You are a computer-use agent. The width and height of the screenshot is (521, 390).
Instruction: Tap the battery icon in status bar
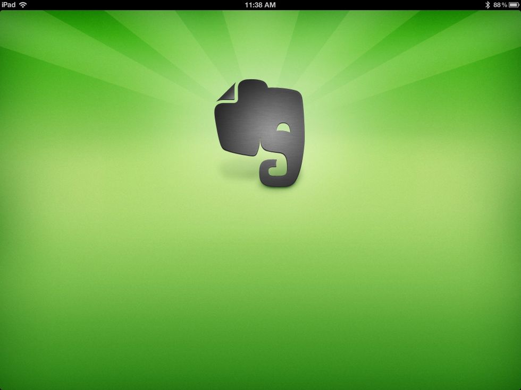coord(514,5)
